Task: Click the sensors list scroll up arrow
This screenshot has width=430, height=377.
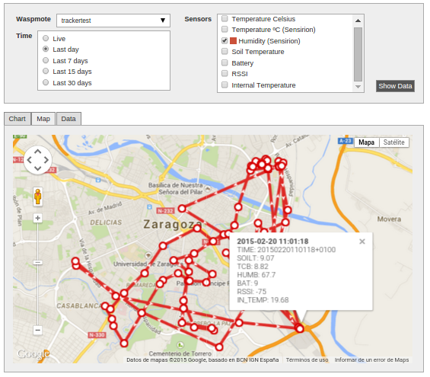Action: [x=358, y=21]
